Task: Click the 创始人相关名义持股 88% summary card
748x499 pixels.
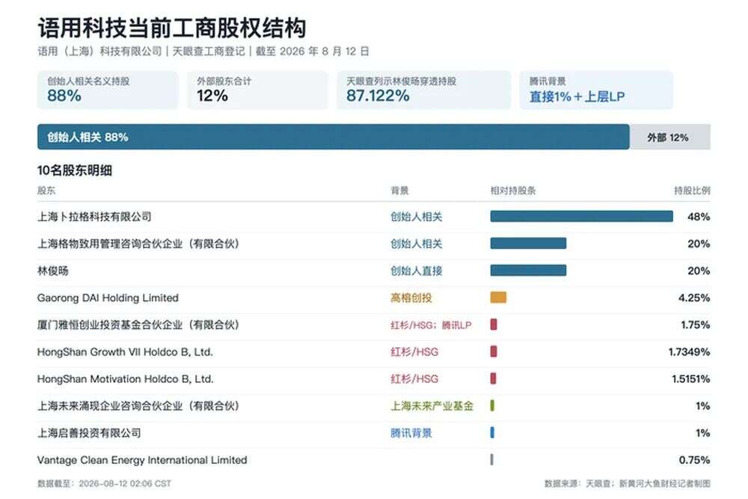Action: 107,91
